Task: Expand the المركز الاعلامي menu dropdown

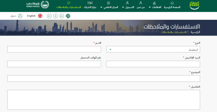Action: [109, 7]
